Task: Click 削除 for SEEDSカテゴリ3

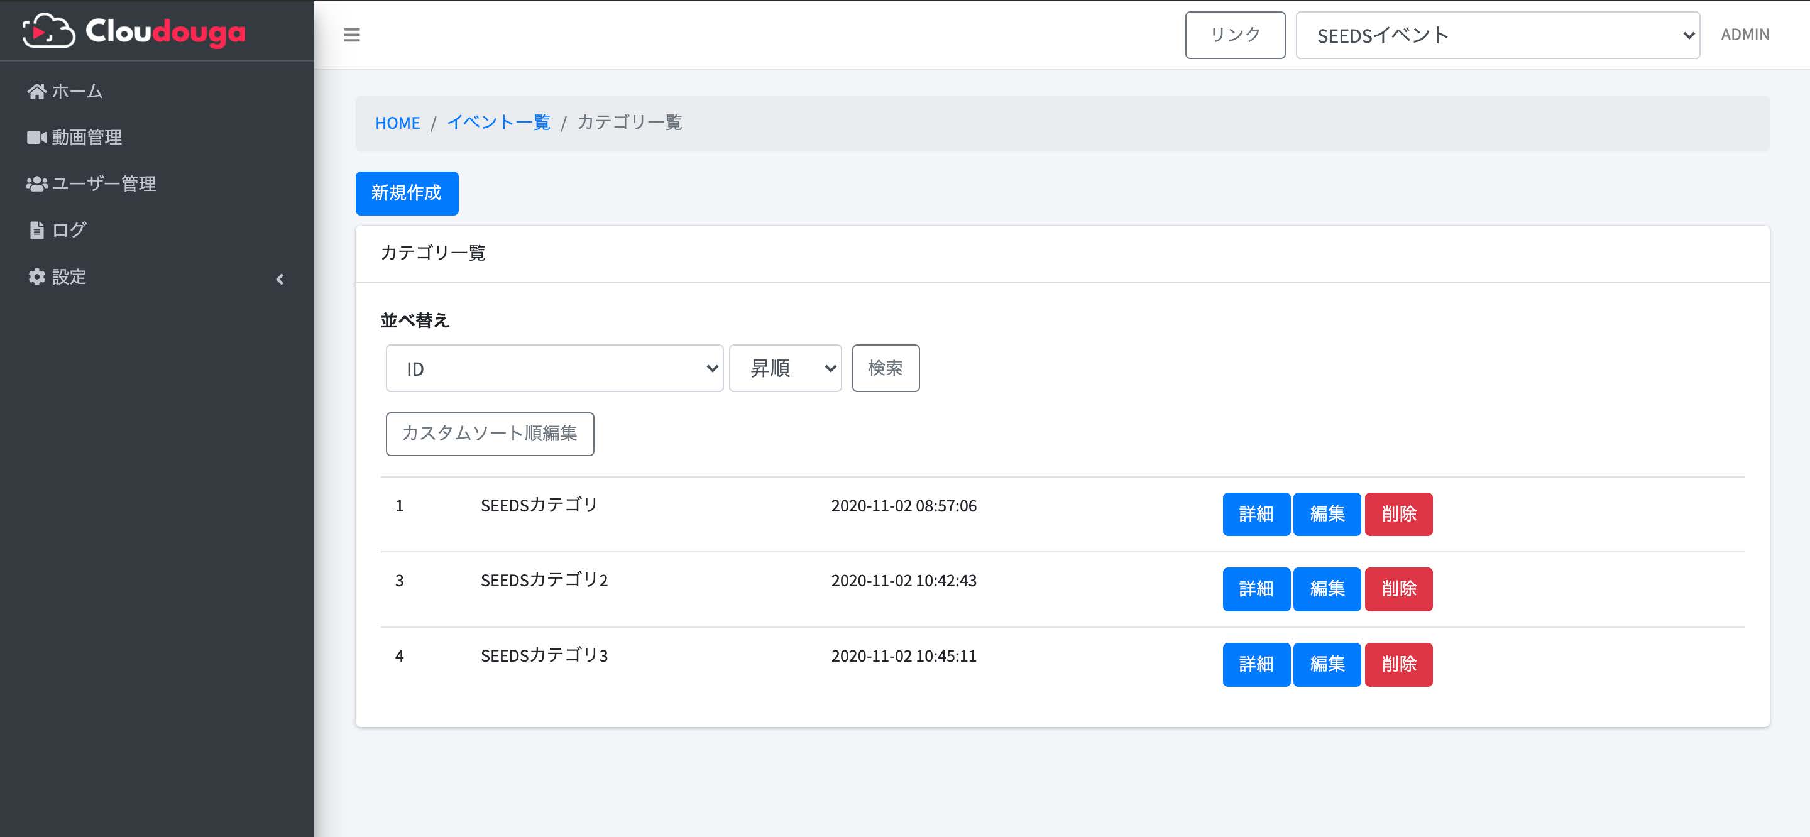Action: (x=1398, y=664)
